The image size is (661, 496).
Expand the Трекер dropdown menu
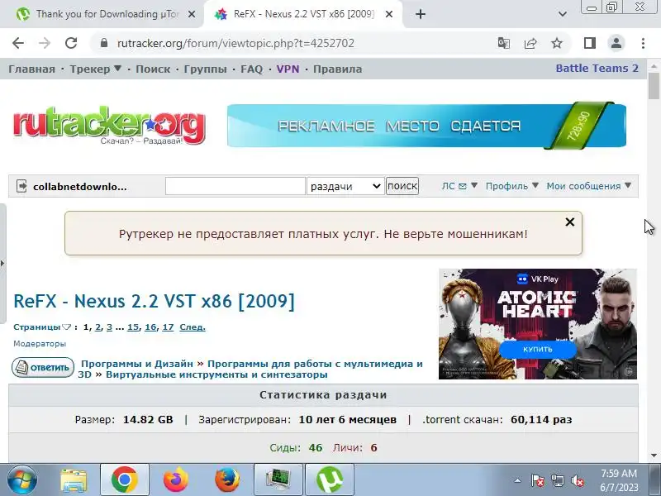click(x=95, y=69)
